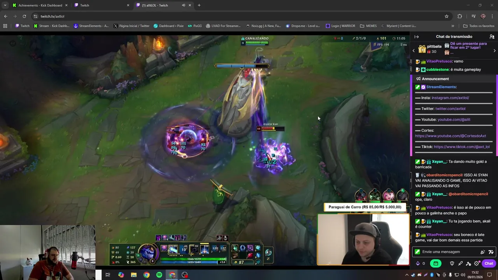The image size is (498, 280).
Task: Mute the aXtLOL Twitch tab audio
Action: (184, 5)
